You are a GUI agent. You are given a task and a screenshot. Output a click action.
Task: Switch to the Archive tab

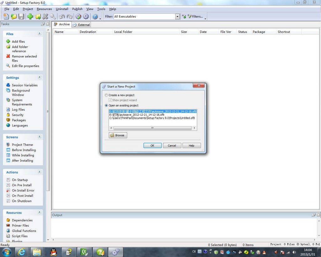point(62,24)
